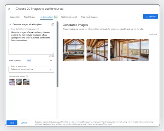This screenshot has width=164, height=131.
Task: Click the Cancel button
Action: tap(24, 123)
